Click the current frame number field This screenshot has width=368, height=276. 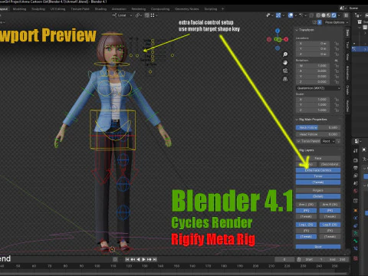pos(284,259)
